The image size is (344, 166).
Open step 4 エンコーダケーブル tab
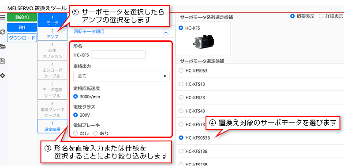tap(52, 70)
